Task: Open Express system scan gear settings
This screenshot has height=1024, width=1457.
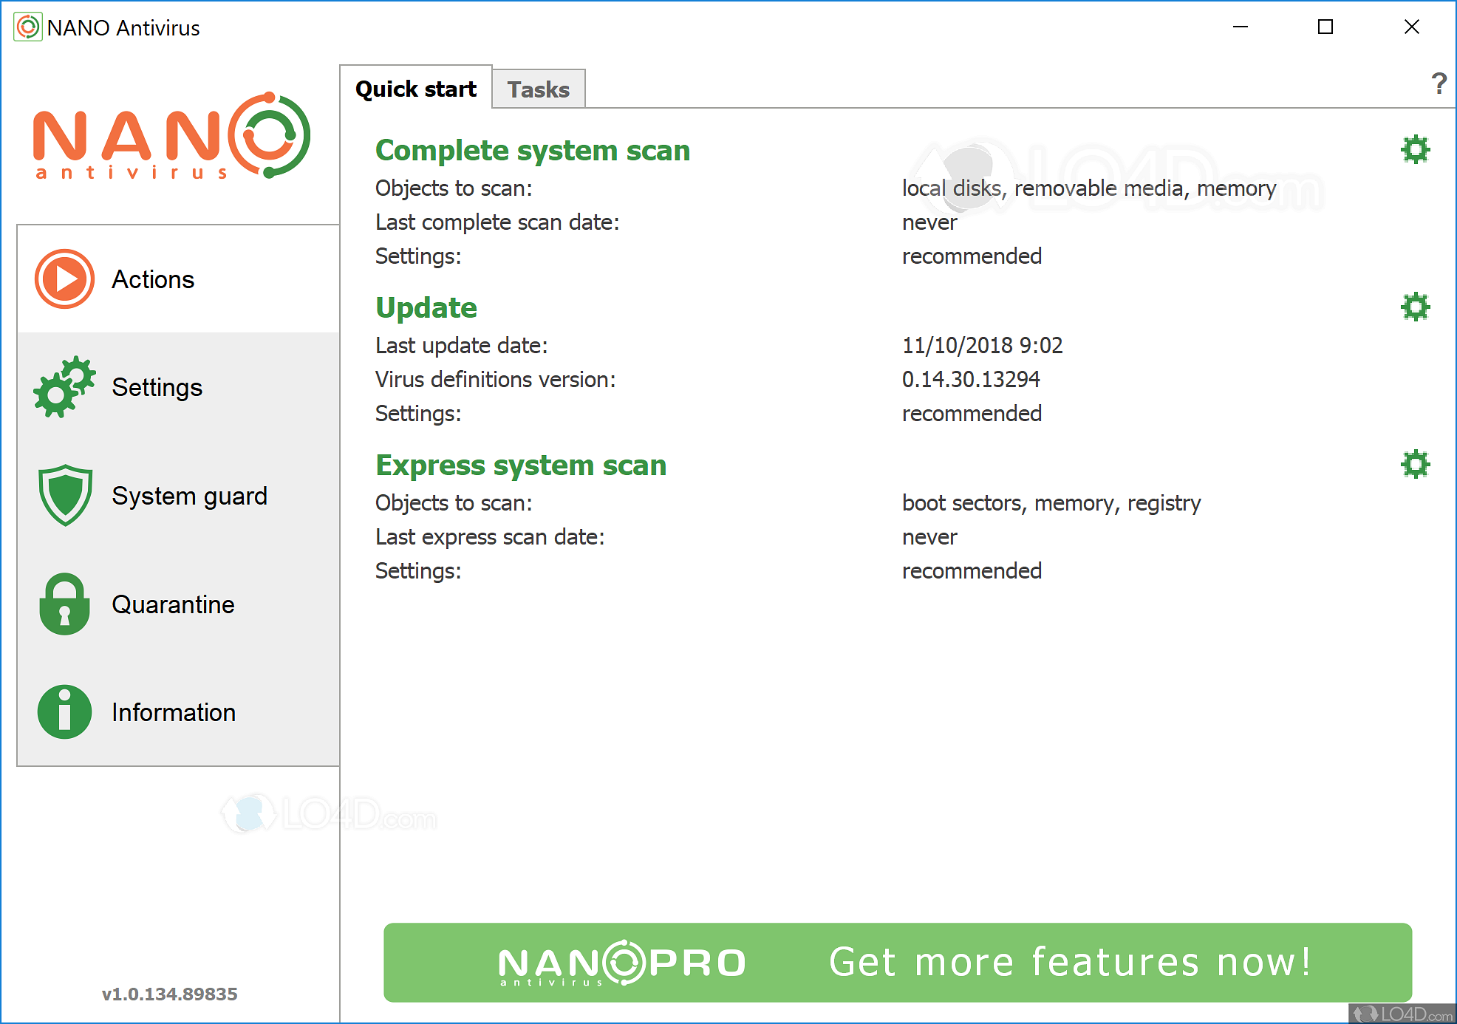Action: 1415,465
